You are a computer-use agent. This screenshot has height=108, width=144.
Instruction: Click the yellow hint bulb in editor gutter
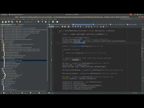point(51,60)
